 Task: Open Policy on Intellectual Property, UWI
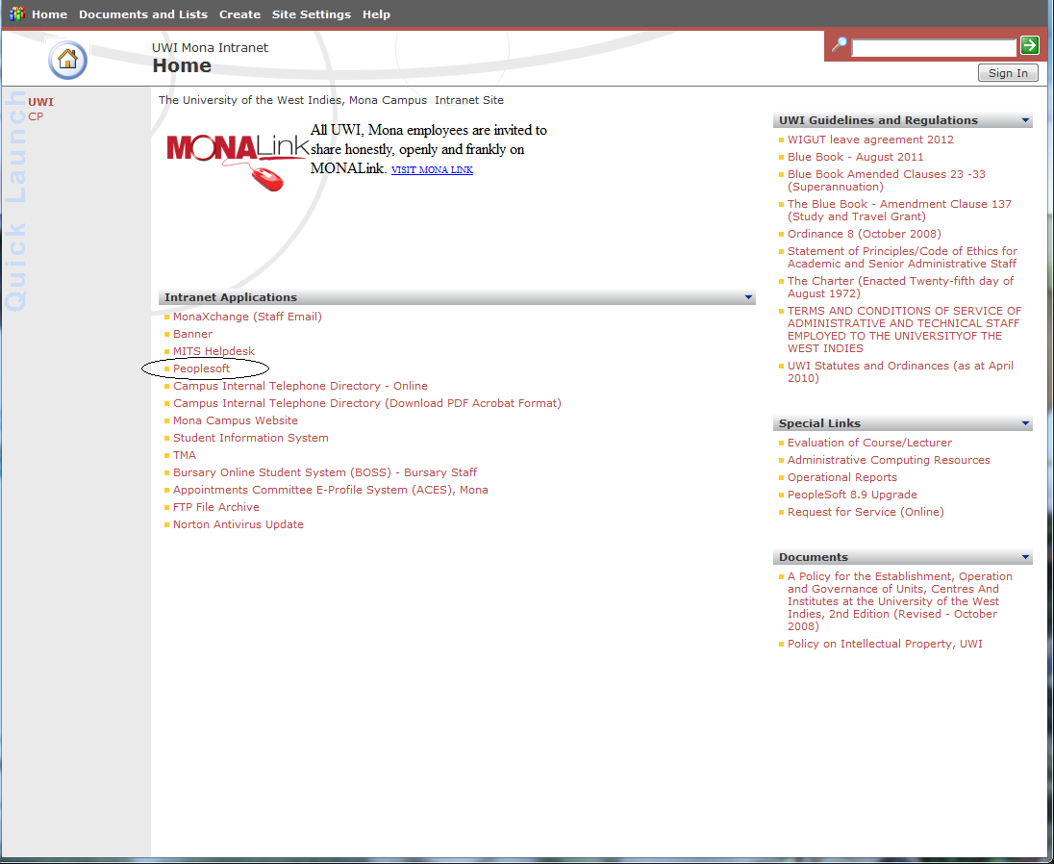point(885,644)
